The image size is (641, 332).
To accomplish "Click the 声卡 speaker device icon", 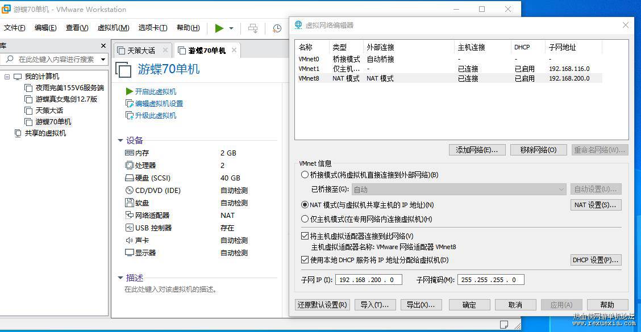I will coord(129,241).
